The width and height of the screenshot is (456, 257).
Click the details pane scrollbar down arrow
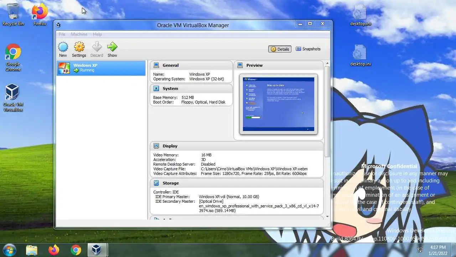[x=327, y=216]
